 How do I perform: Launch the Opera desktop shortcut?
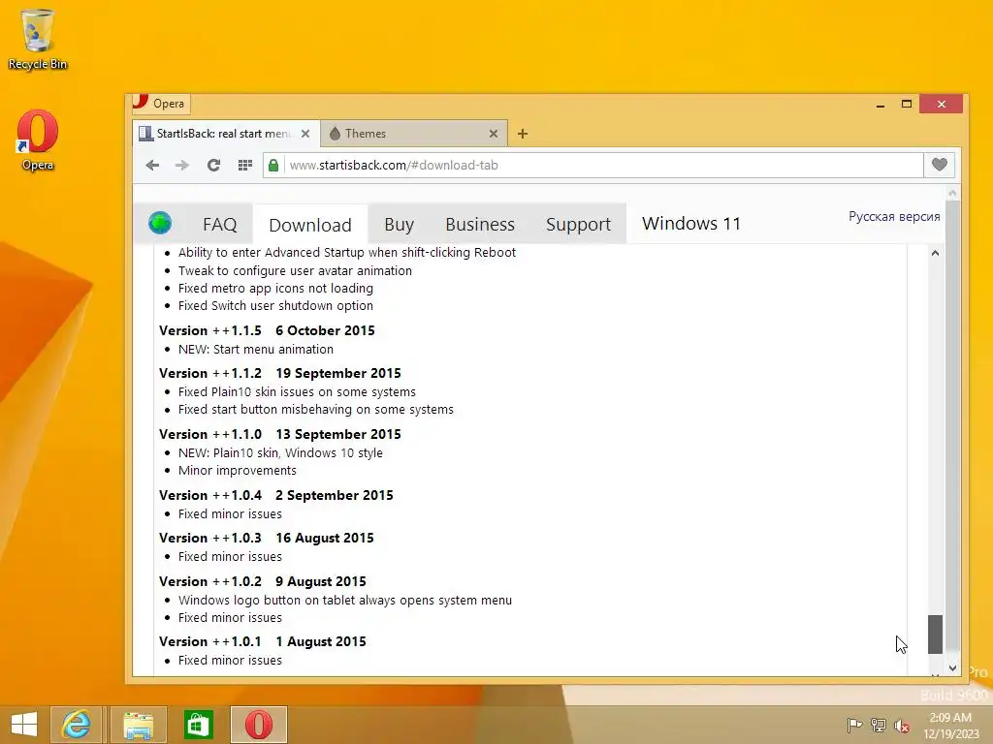tap(38, 140)
